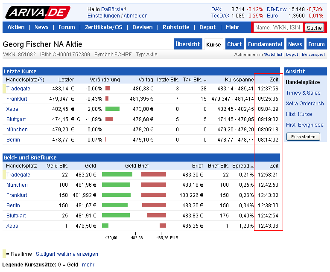Click Vortag column header
Image resolution: width=330 pixels, height=272 pixels.
pos(146,80)
